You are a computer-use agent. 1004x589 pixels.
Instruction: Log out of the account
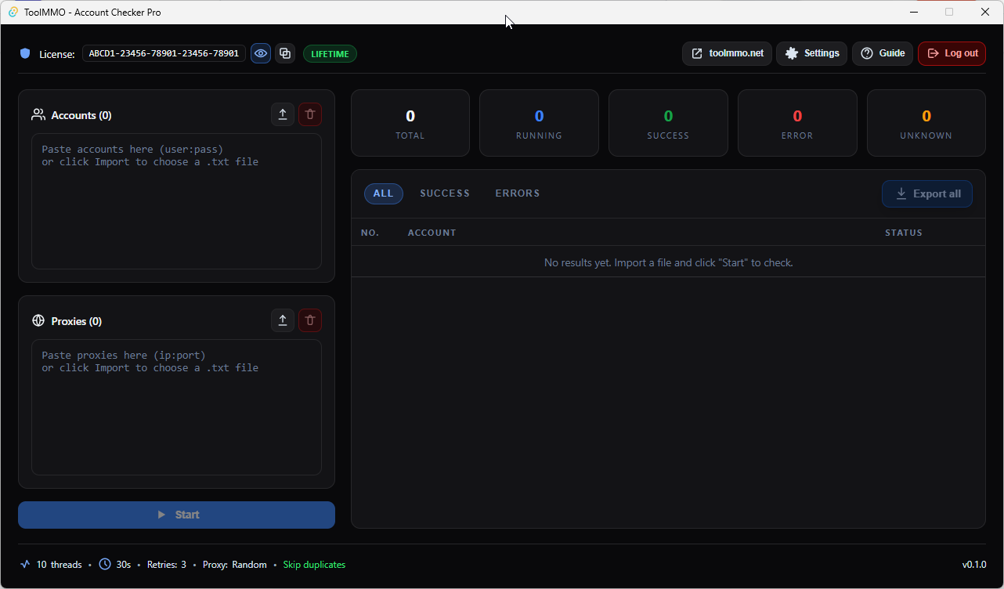(952, 53)
